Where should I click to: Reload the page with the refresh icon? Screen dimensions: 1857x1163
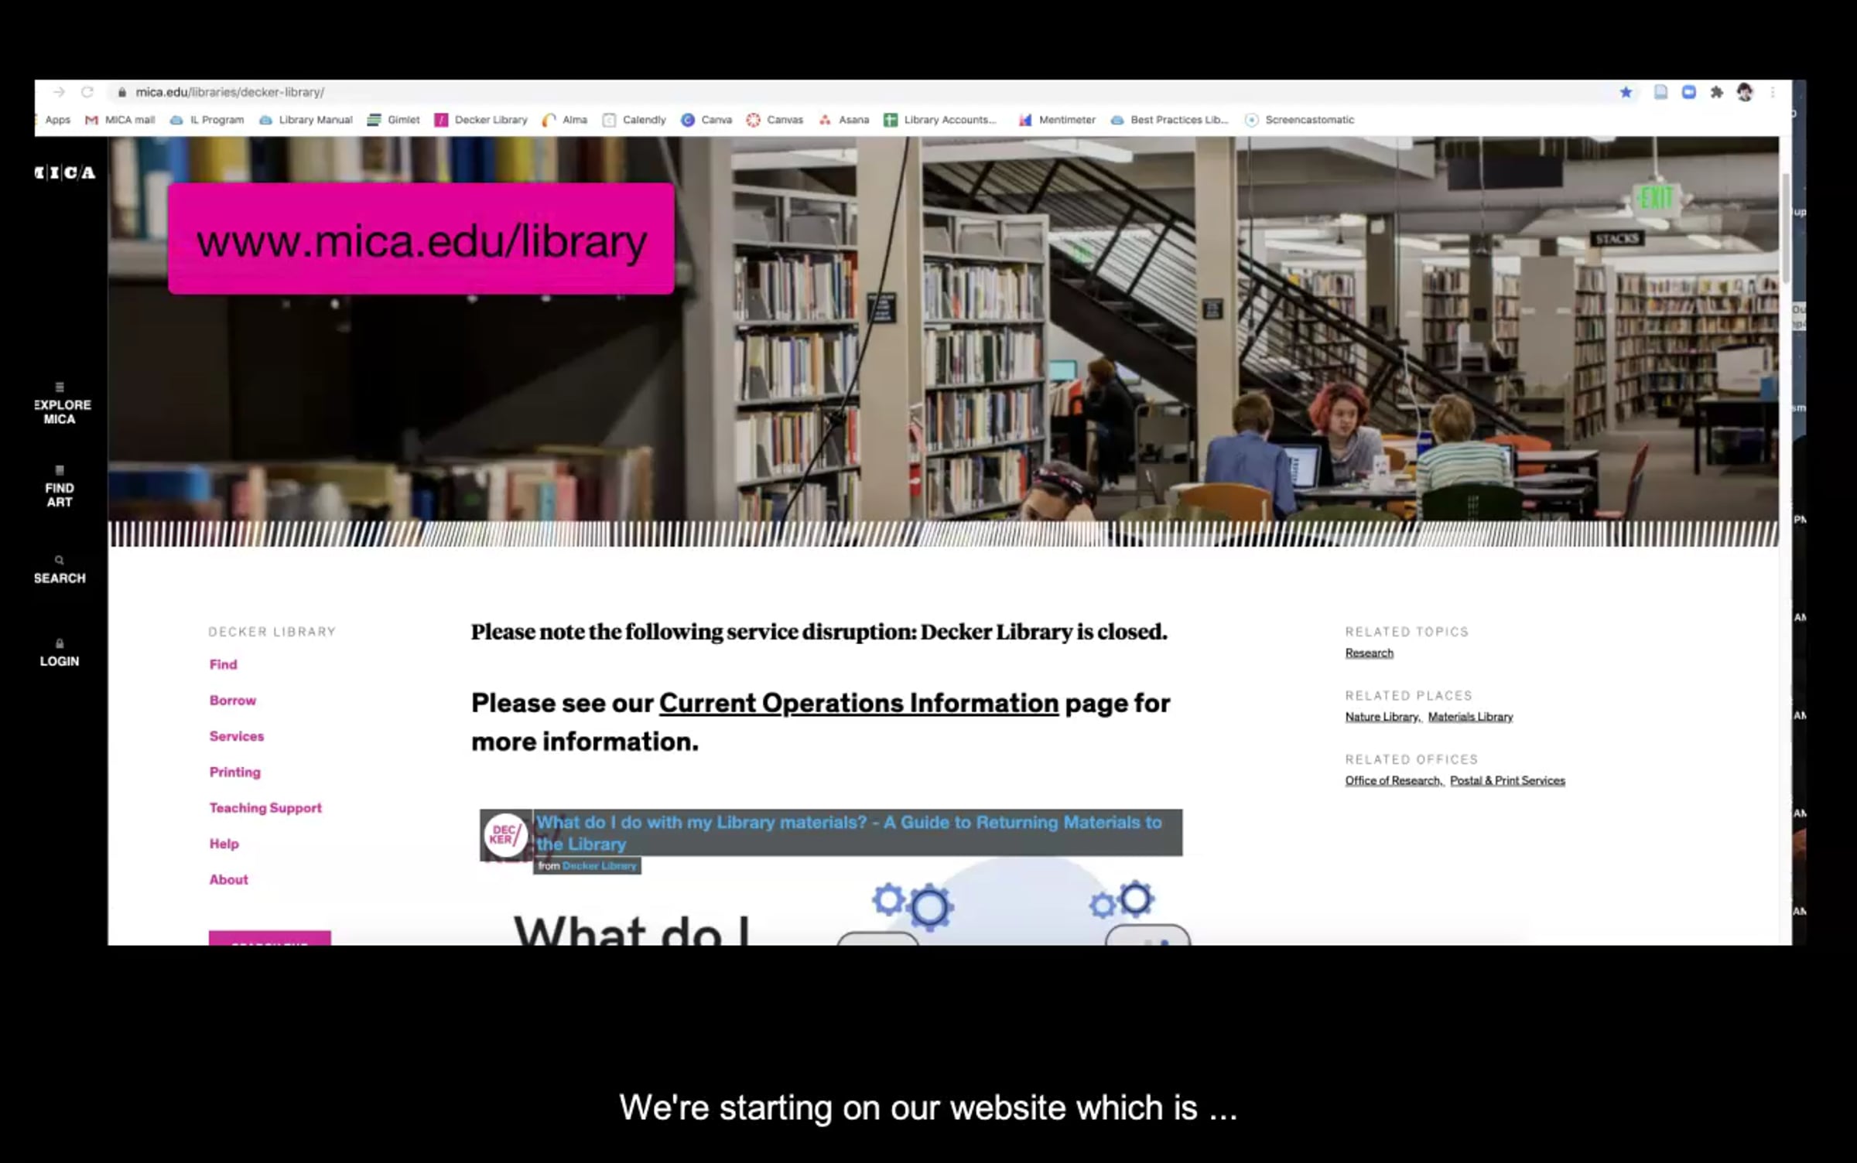pos(87,92)
